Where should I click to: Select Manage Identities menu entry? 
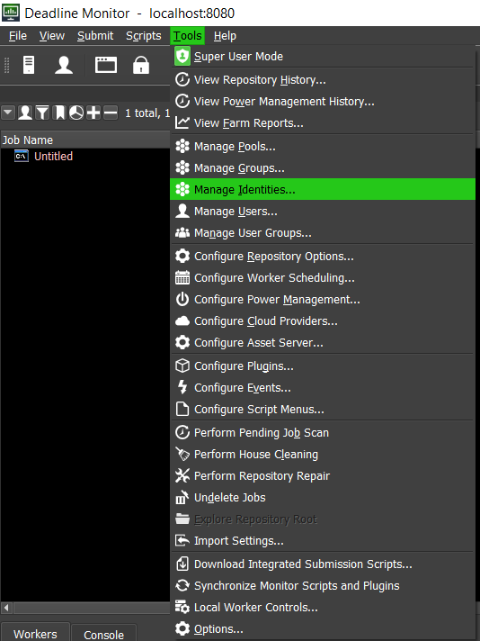point(323,189)
